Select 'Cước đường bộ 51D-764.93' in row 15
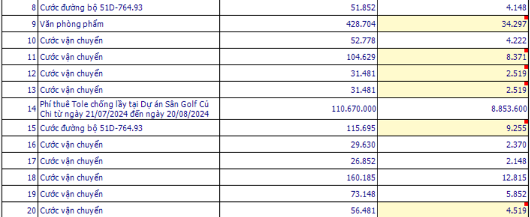 tap(129, 128)
